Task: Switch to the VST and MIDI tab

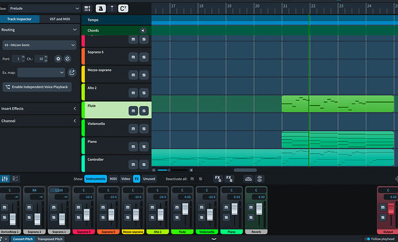Action: pos(59,19)
